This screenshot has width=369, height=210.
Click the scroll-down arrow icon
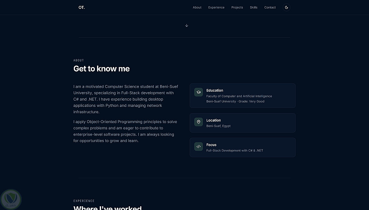coord(187,25)
